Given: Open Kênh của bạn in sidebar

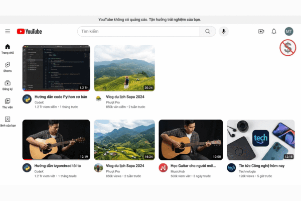Looking at the screenshot, I should tap(8, 122).
